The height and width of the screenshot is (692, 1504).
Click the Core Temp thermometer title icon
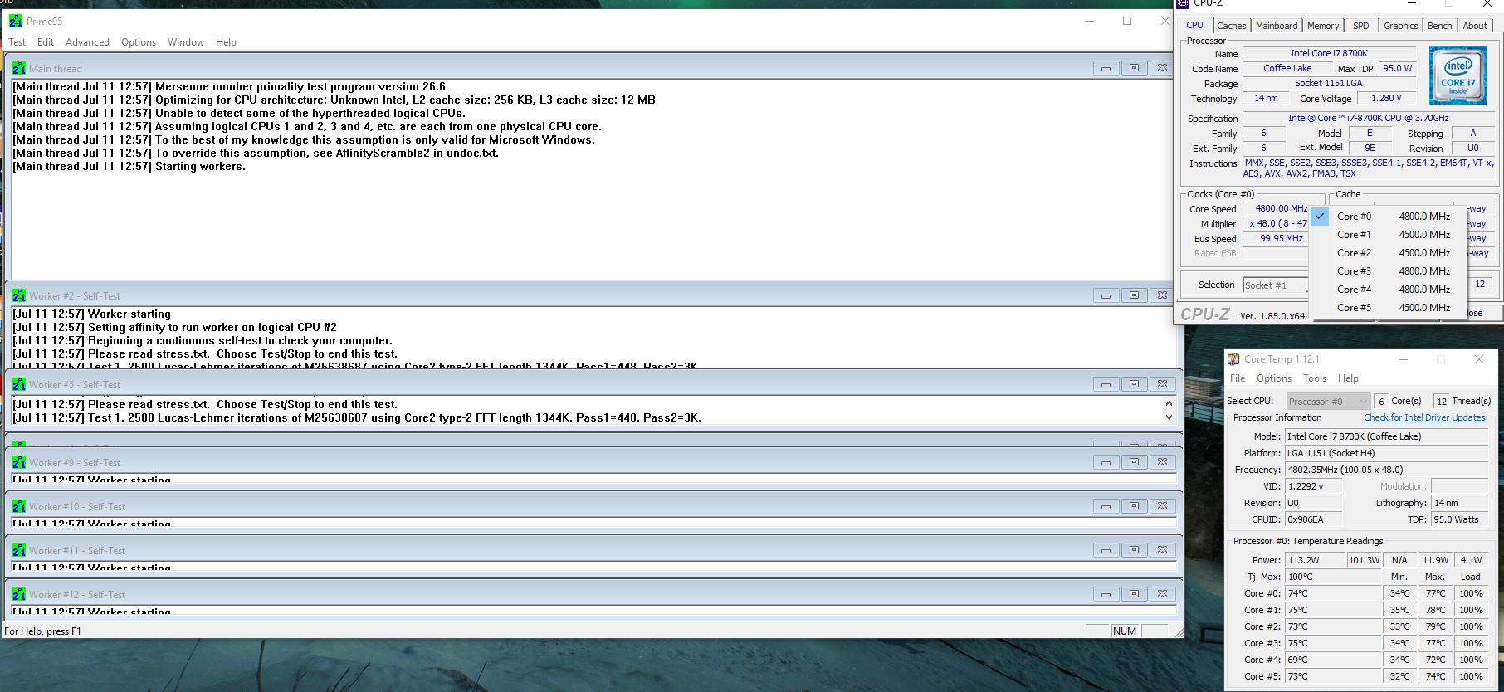[x=1234, y=359]
